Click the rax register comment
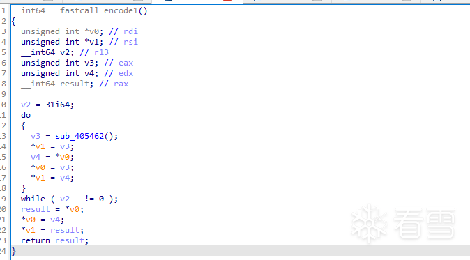The image size is (470, 260). click(x=121, y=84)
